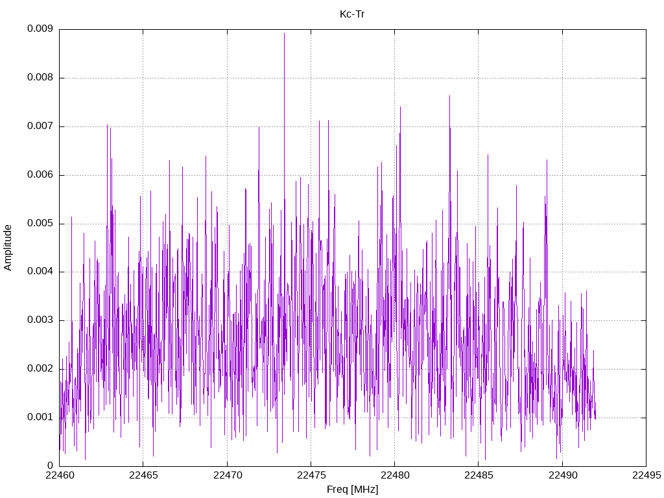This screenshot has width=664, height=498.
Task: Click the 0.002 y-axis tick label
Action: coord(40,369)
